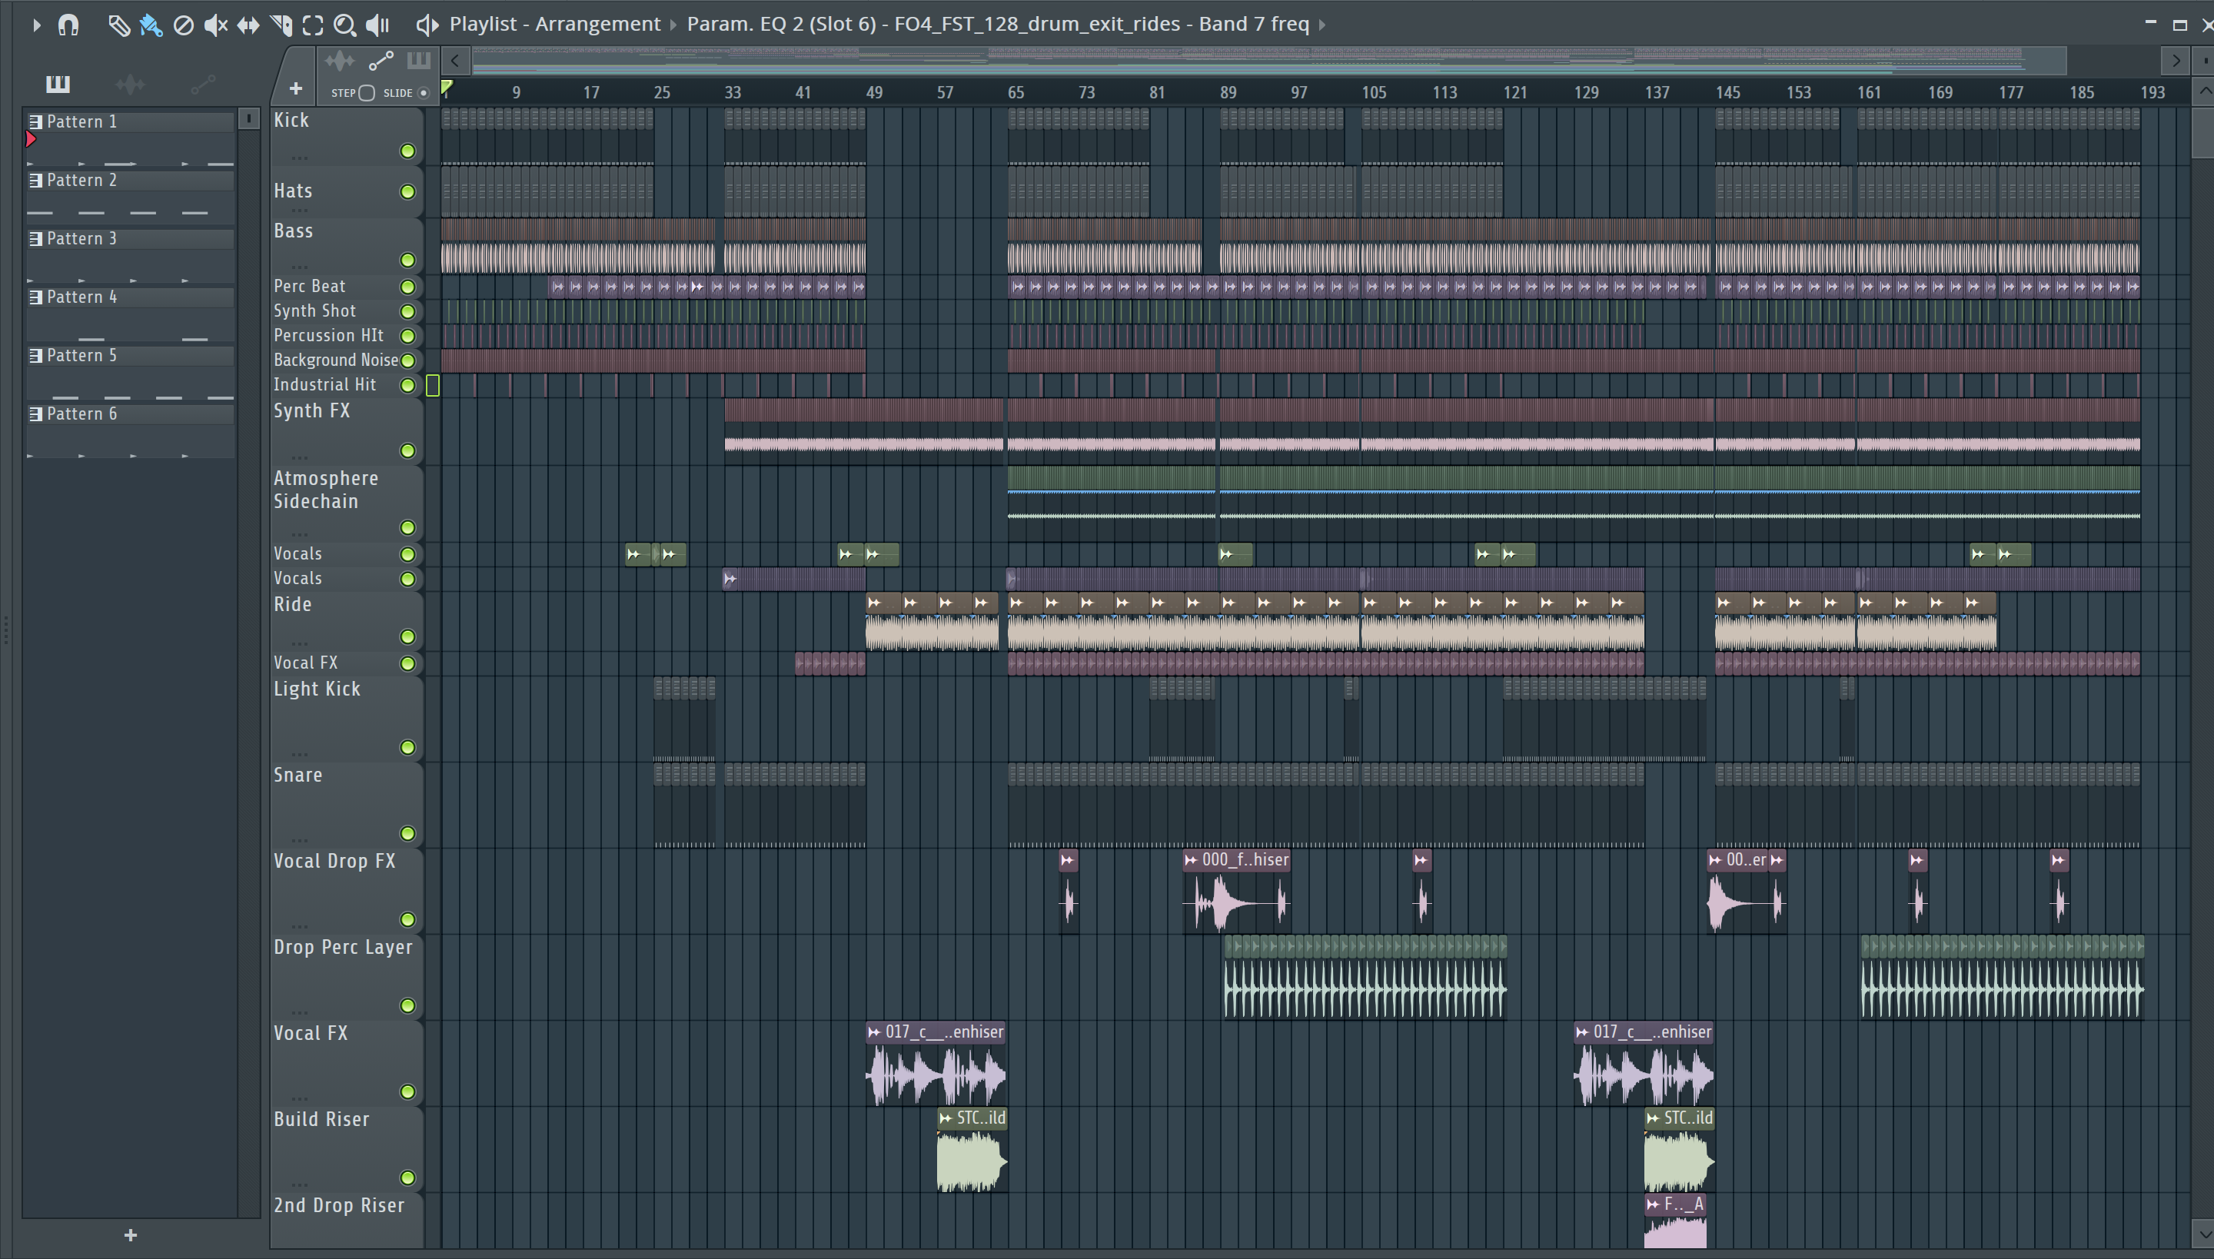Image resolution: width=2214 pixels, height=1259 pixels.
Task: Mute the Background Noise track
Action: pos(407,360)
